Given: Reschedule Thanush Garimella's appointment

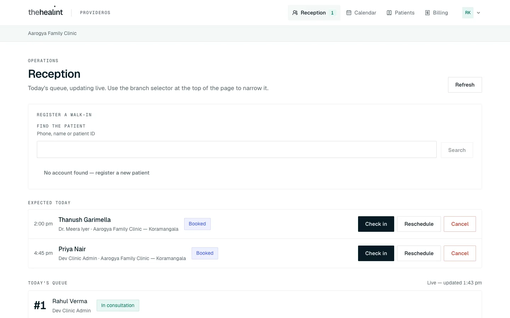Looking at the screenshot, I should click(419, 224).
